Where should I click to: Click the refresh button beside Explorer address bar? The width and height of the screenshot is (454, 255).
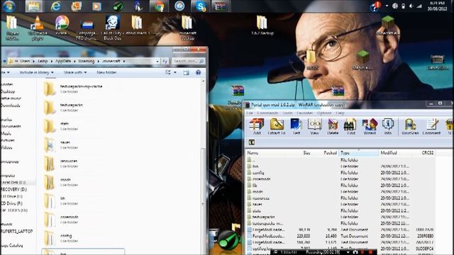point(165,61)
